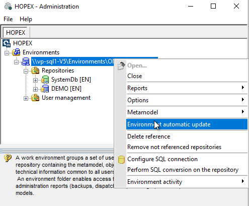Image resolution: width=249 pixels, height=206 pixels.
Task: Select the Repositories tree label
Action: [58, 71]
